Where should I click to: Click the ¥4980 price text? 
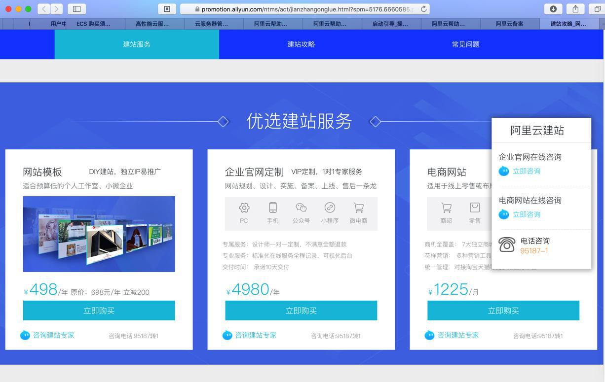248,290
